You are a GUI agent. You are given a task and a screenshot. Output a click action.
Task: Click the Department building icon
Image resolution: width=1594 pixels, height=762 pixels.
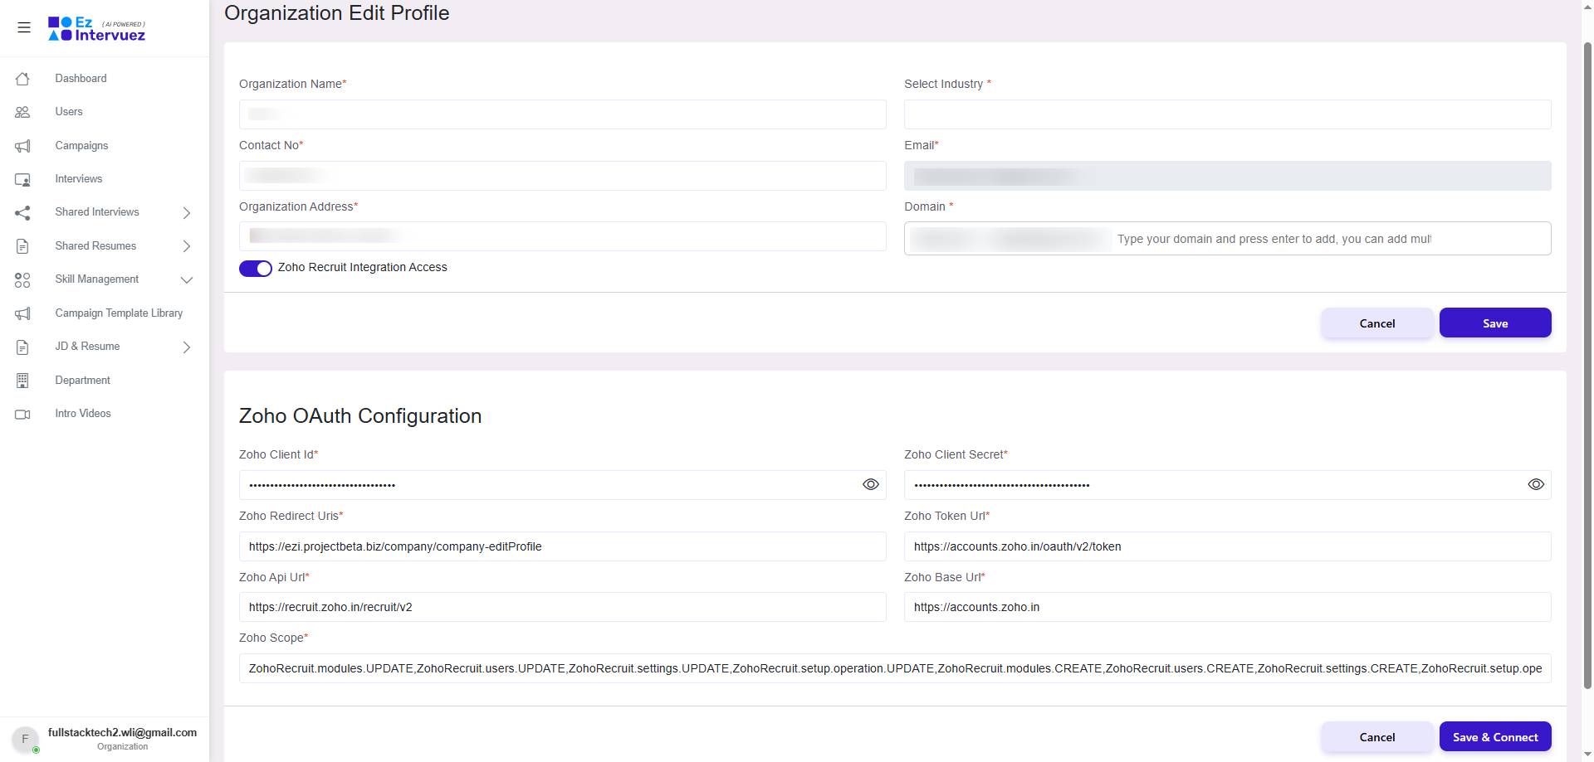coord(22,381)
